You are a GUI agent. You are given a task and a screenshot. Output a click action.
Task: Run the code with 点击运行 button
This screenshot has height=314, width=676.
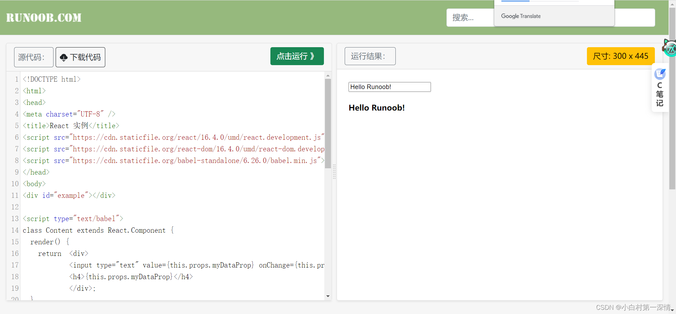coord(297,56)
